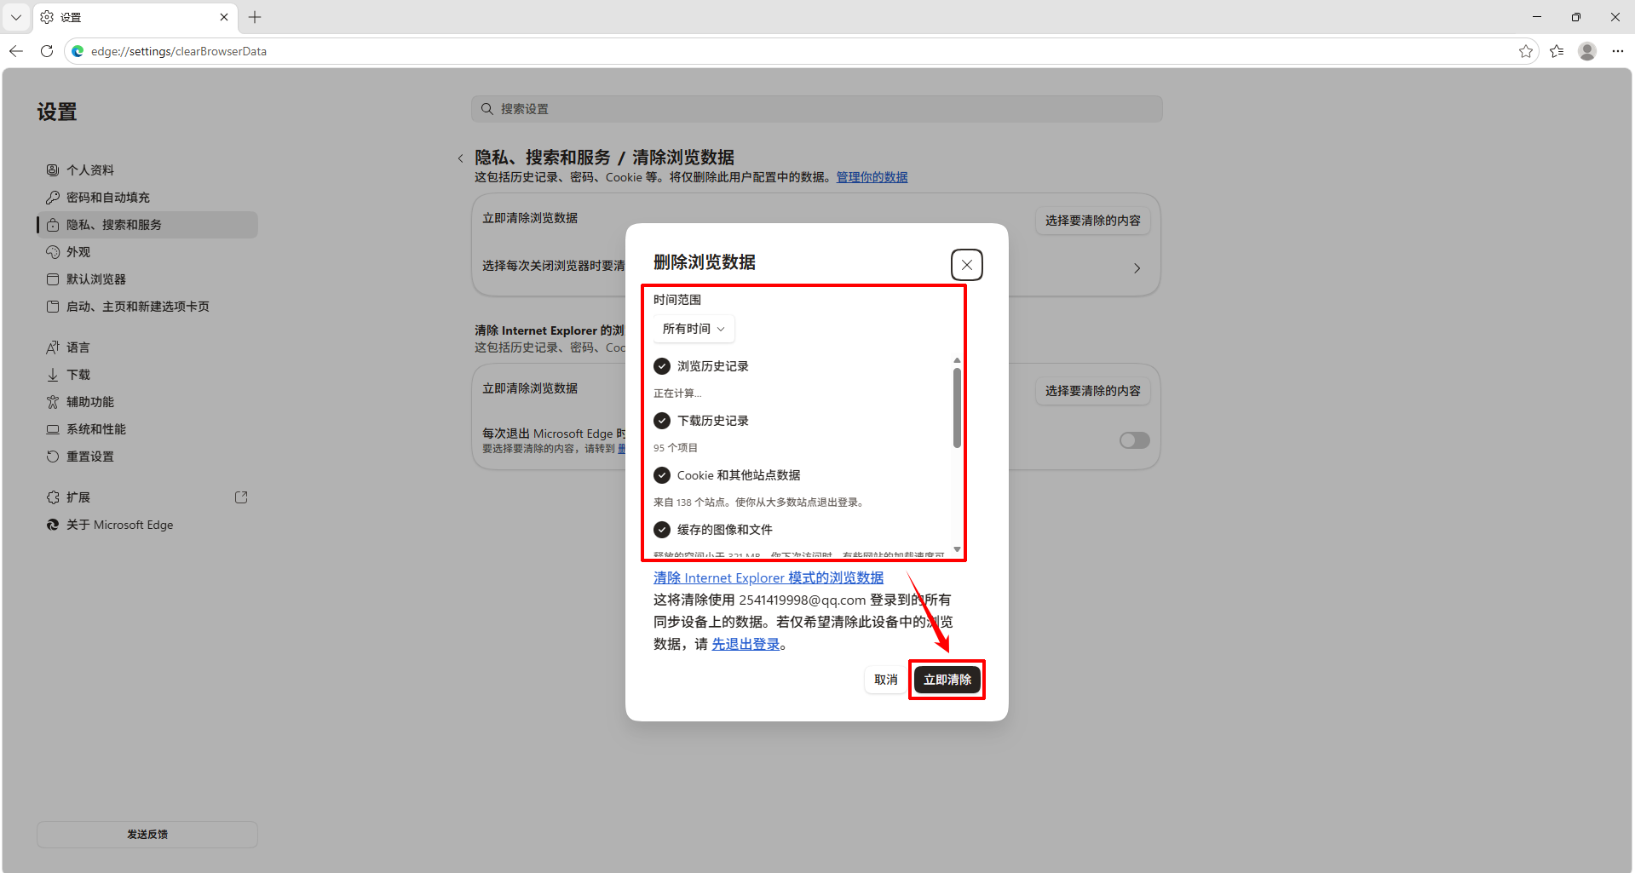Click the 取消 button
The image size is (1635, 873).
tap(886, 680)
